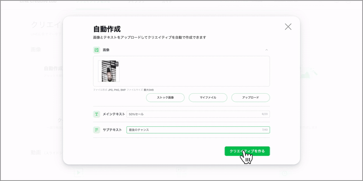
Task: Close the 自動作成 dialog with the X
Action: pos(288,27)
